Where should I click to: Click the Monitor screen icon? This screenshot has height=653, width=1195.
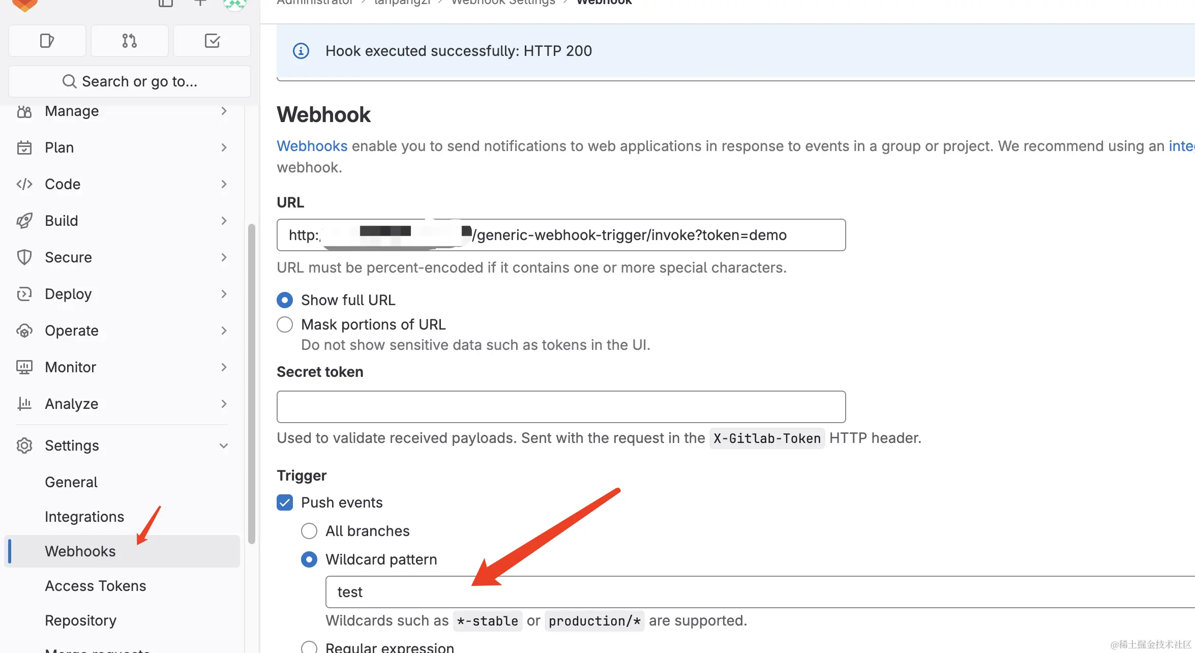point(24,367)
